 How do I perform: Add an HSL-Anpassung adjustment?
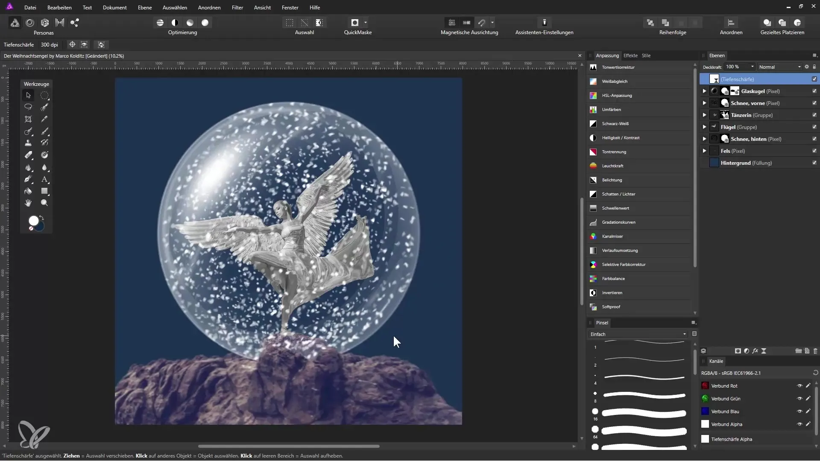(x=638, y=96)
